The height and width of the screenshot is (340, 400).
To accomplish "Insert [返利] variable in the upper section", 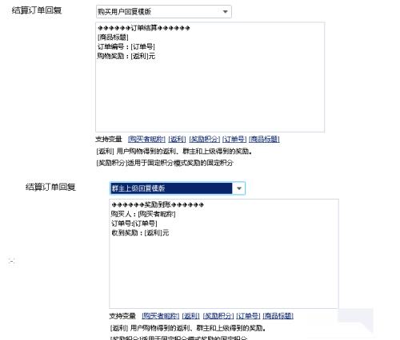I will click(177, 139).
